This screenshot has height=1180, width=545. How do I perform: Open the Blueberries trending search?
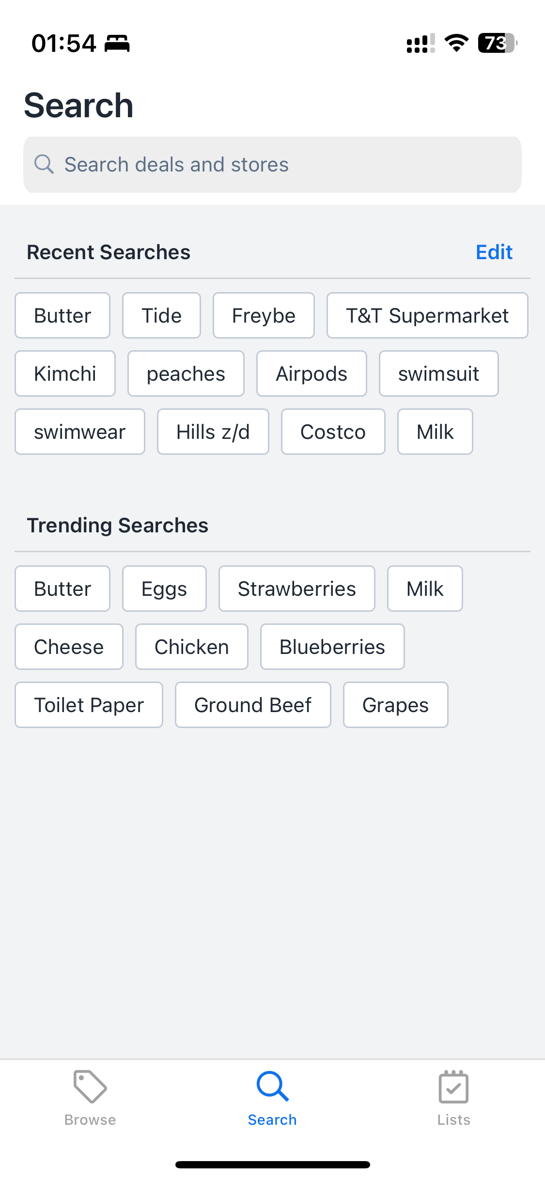(x=332, y=647)
